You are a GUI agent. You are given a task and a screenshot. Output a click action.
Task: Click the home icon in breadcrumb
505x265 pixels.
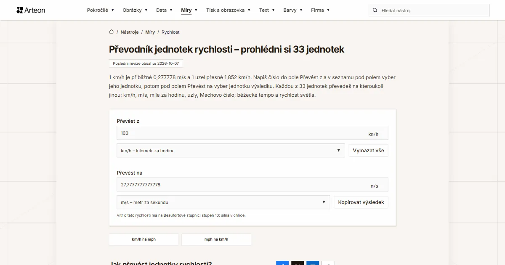click(x=112, y=32)
